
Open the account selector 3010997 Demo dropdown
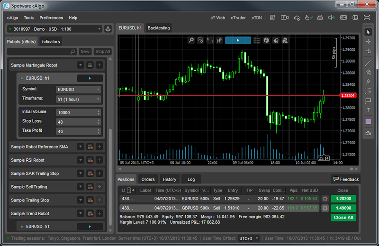click(54, 29)
